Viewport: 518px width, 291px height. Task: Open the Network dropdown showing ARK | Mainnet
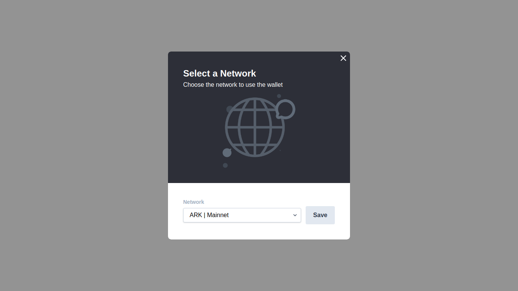242,215
